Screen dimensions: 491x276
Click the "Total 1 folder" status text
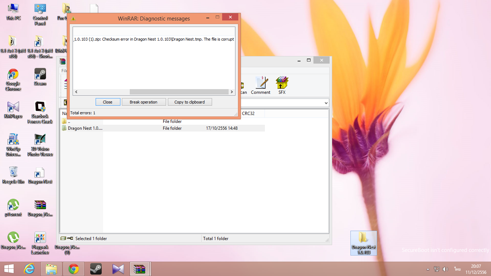tap(216, 239)
